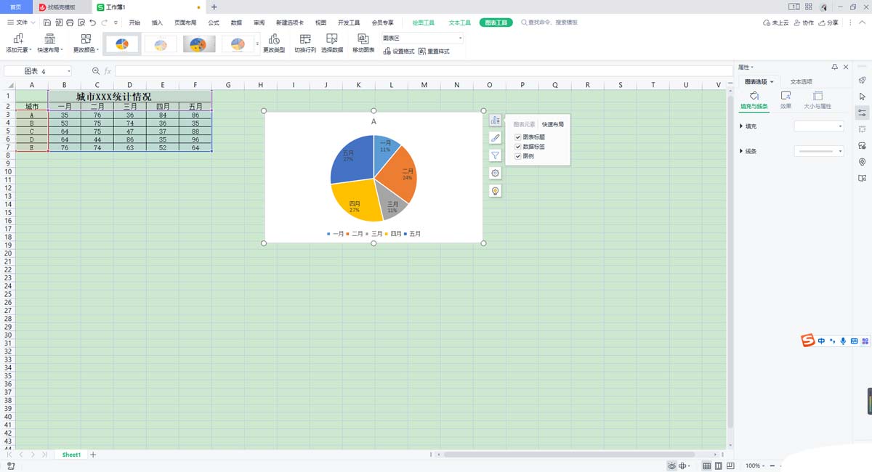Click the Collaborate (协作) button
Screen dimensions: 872x472
804,23
